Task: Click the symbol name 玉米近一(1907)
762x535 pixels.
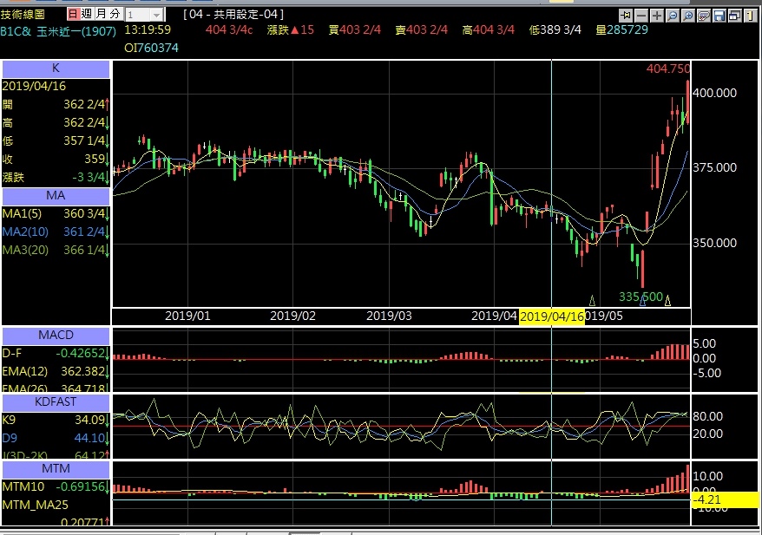Action: coord(76,31)
